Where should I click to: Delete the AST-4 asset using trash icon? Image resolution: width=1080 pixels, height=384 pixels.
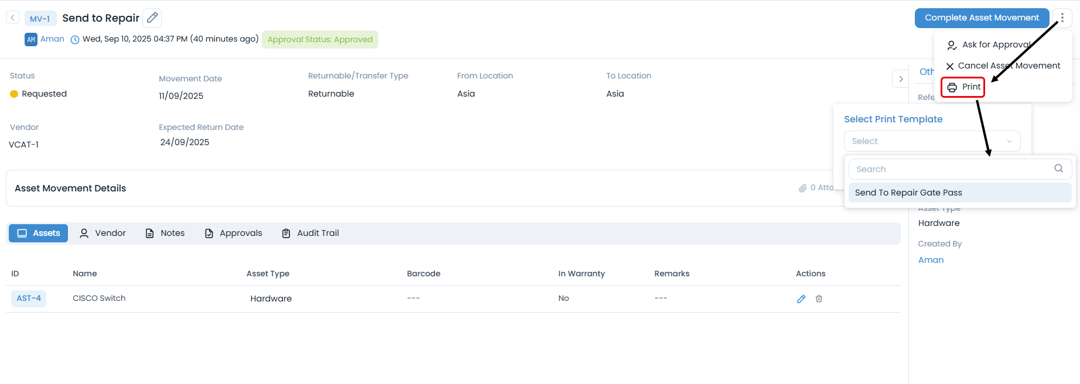tap(819, 299)
